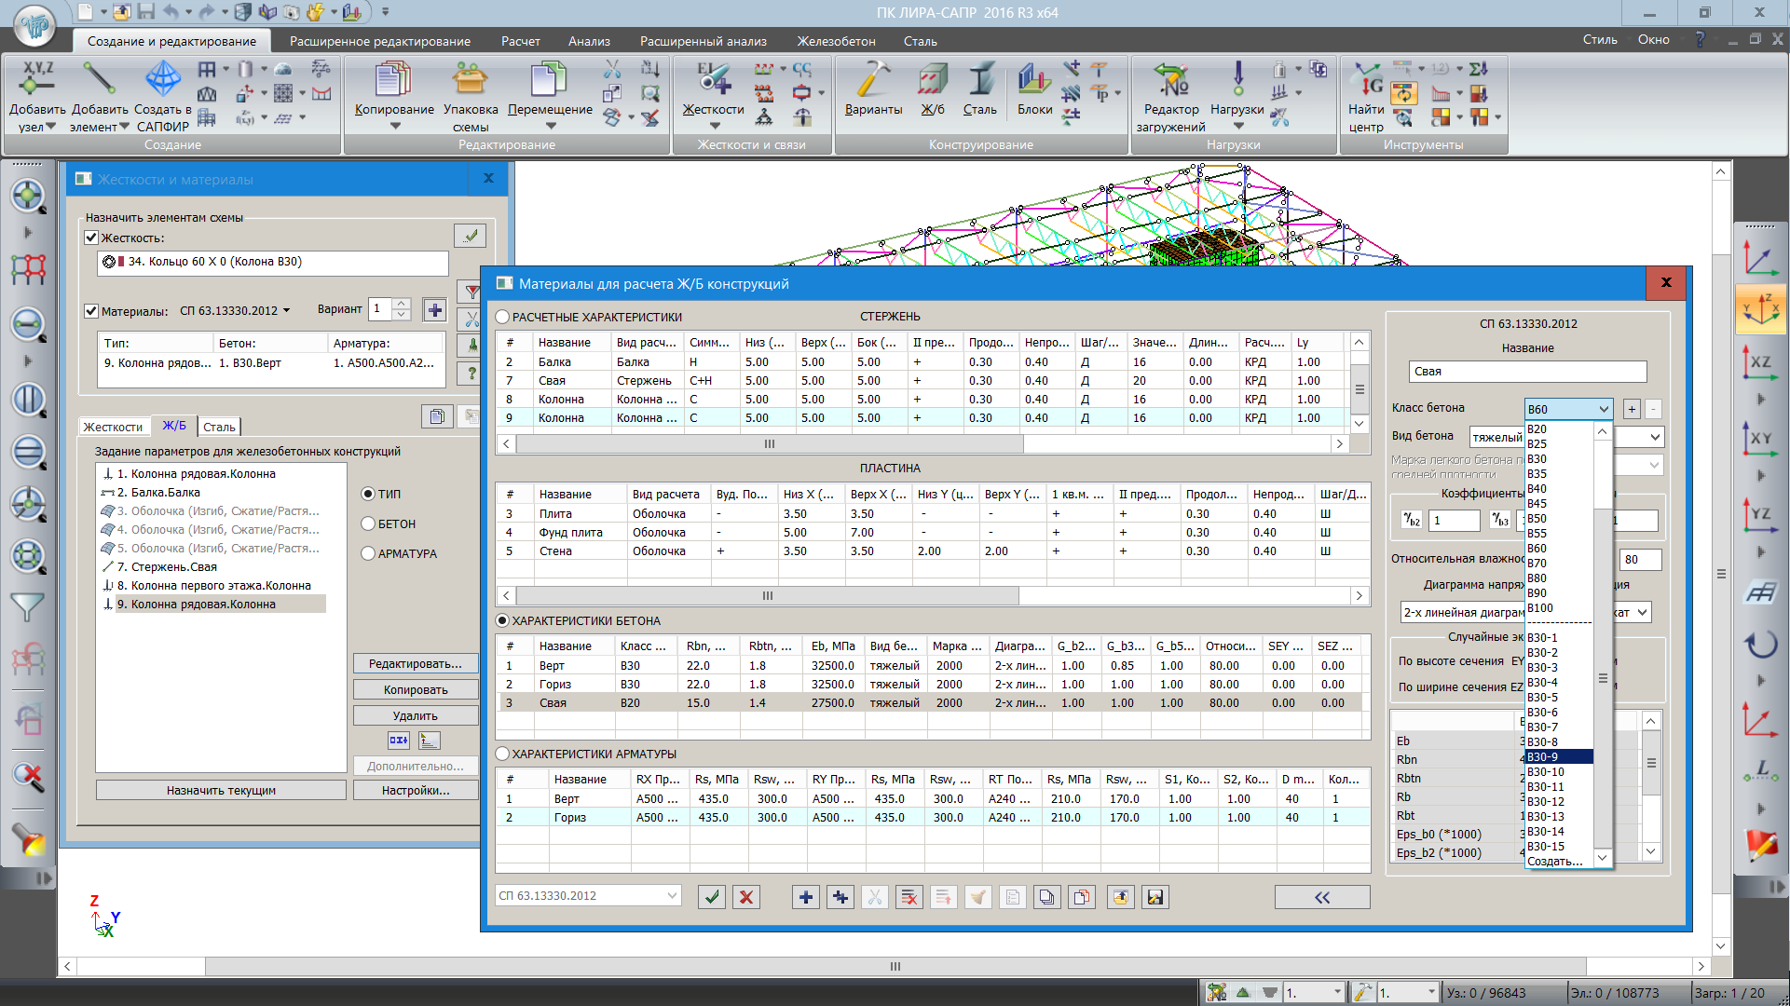This screenshot has height=1006, width=1790.
Task: Select the АРМАТУРА radio button
Action: [x=368, y=553]
